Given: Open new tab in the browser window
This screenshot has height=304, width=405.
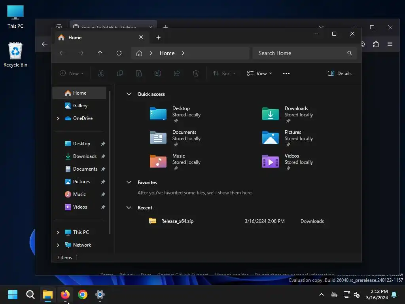Looking at the screenshot, I should 166,27.
